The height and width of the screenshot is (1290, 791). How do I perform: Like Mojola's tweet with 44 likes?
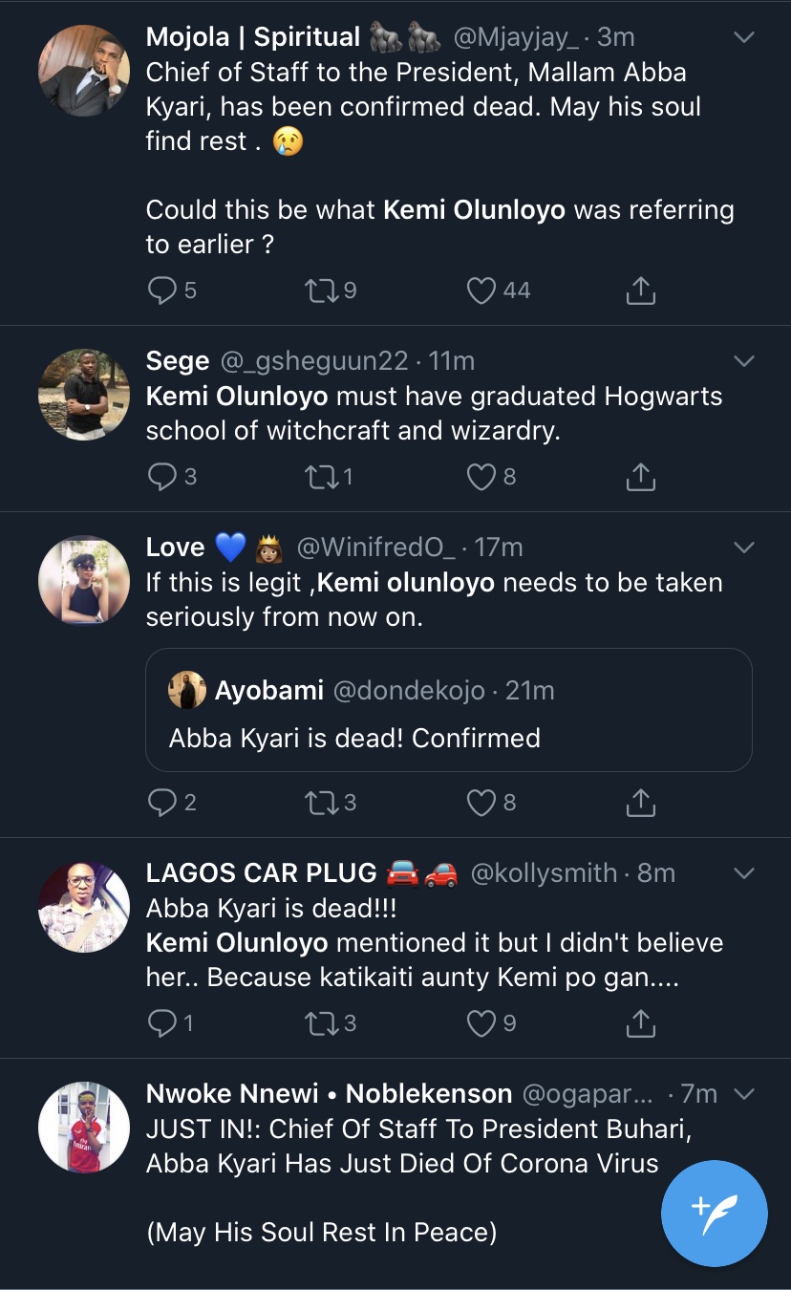pos(481,290)
